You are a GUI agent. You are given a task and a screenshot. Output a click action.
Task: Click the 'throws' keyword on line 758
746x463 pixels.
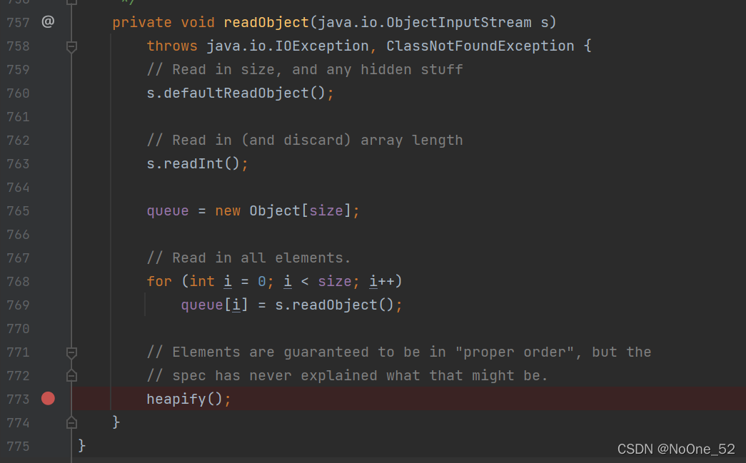[x=172, y=46]
